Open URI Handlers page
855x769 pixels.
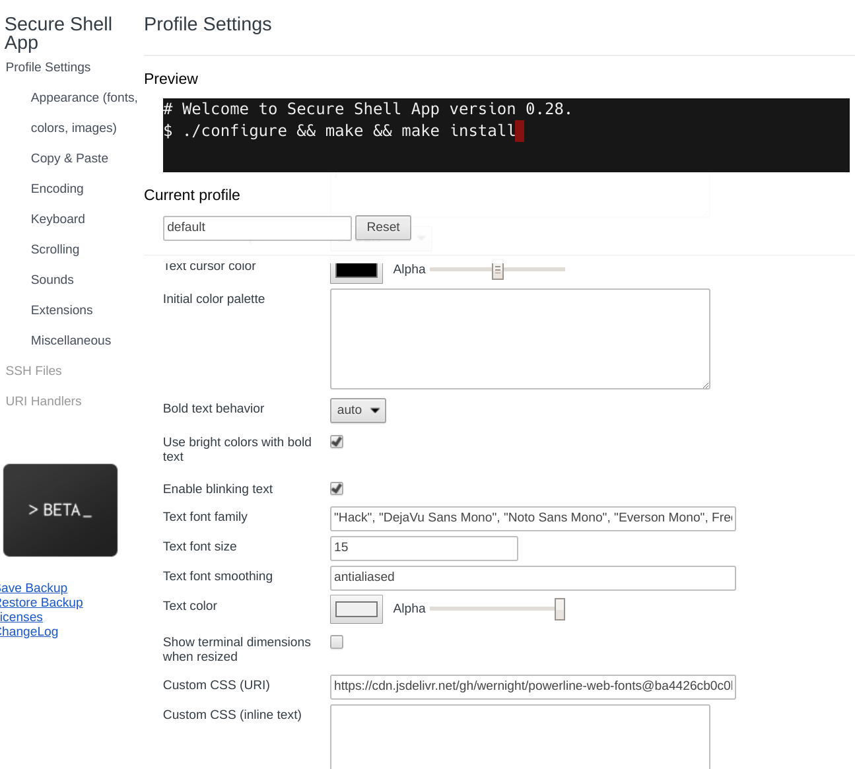pos(44,401)
